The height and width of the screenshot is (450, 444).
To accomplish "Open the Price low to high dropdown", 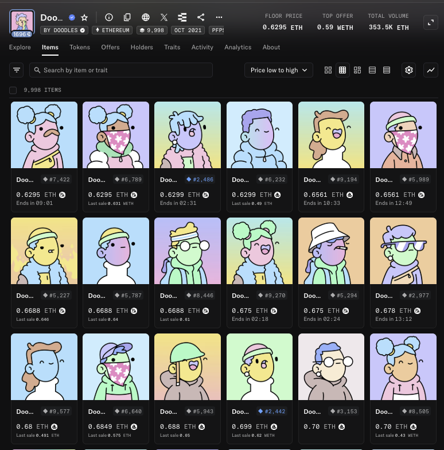I will tap(279, 70).
